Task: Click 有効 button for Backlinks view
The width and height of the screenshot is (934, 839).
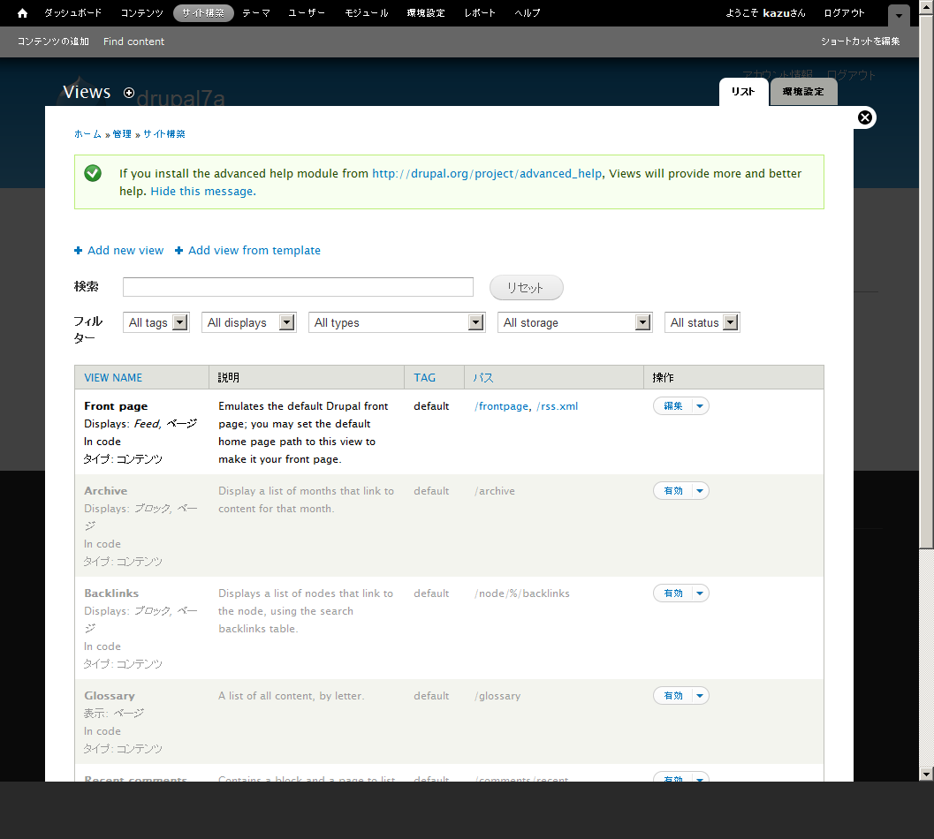Action: 673,593
